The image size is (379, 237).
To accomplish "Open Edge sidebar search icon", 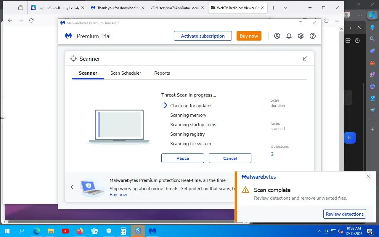I will tap(372, 39).
